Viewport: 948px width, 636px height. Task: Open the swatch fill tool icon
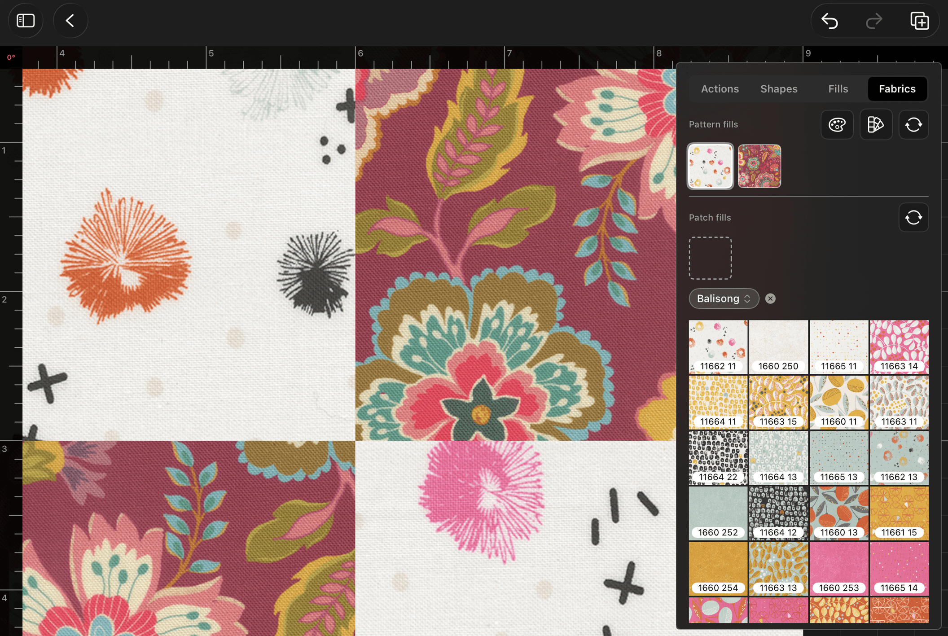coord(876,124)
